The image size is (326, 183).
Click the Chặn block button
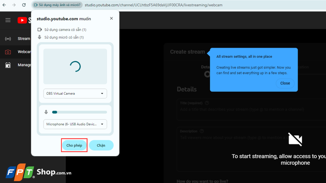tap(101, 145)
